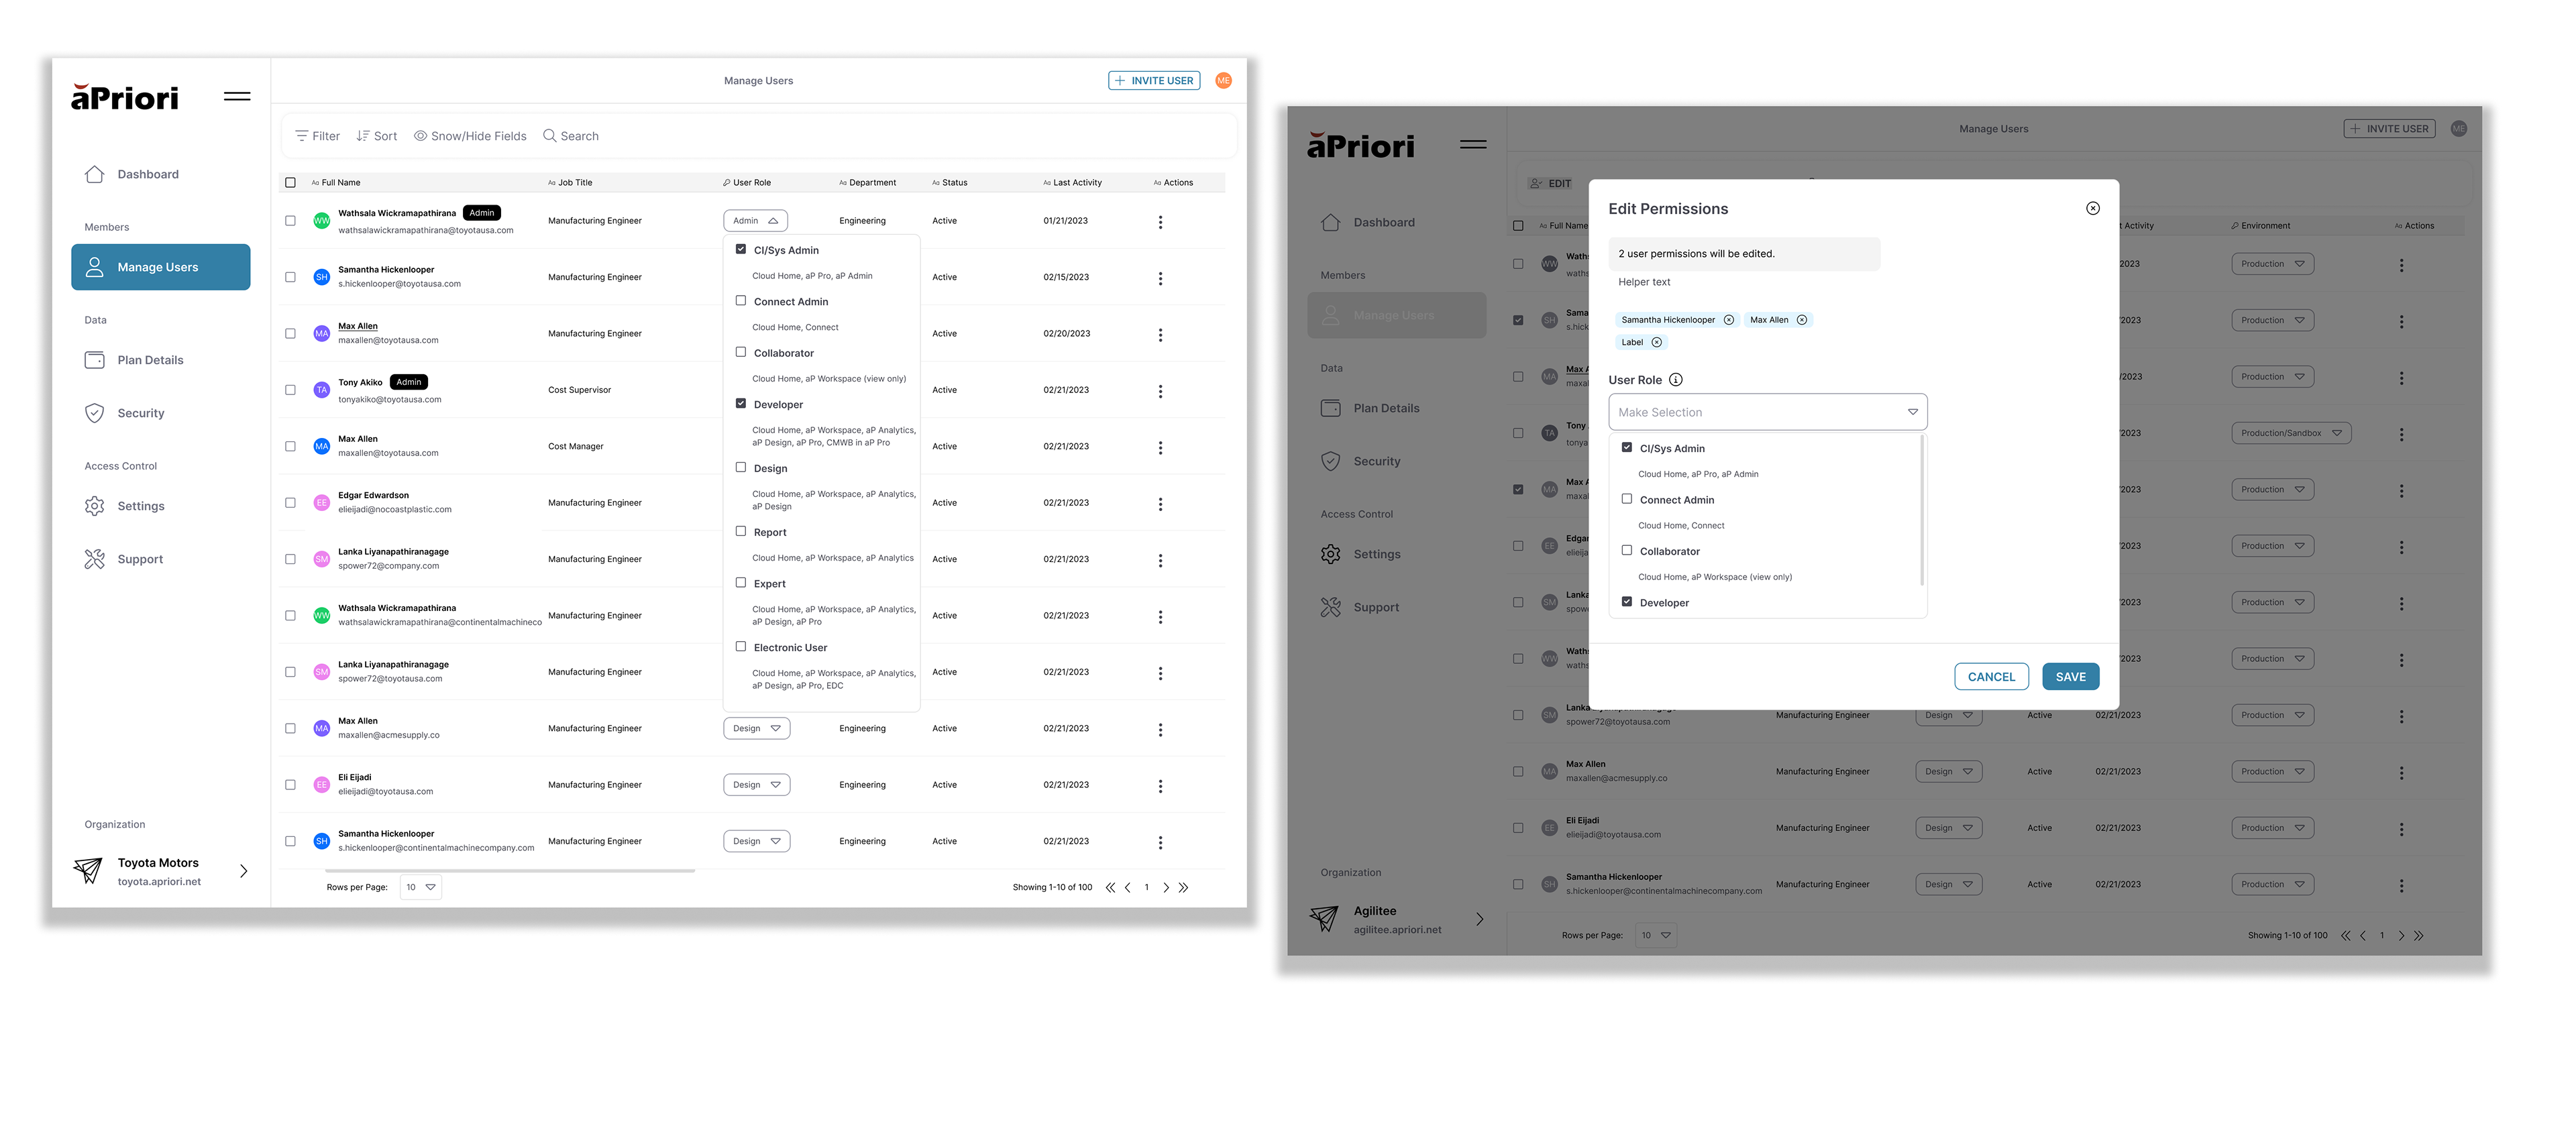Open Dashboard in the left window sidebar
Screen dimensions: 2576x1124
pyautogui.click(x=131, y=174)
